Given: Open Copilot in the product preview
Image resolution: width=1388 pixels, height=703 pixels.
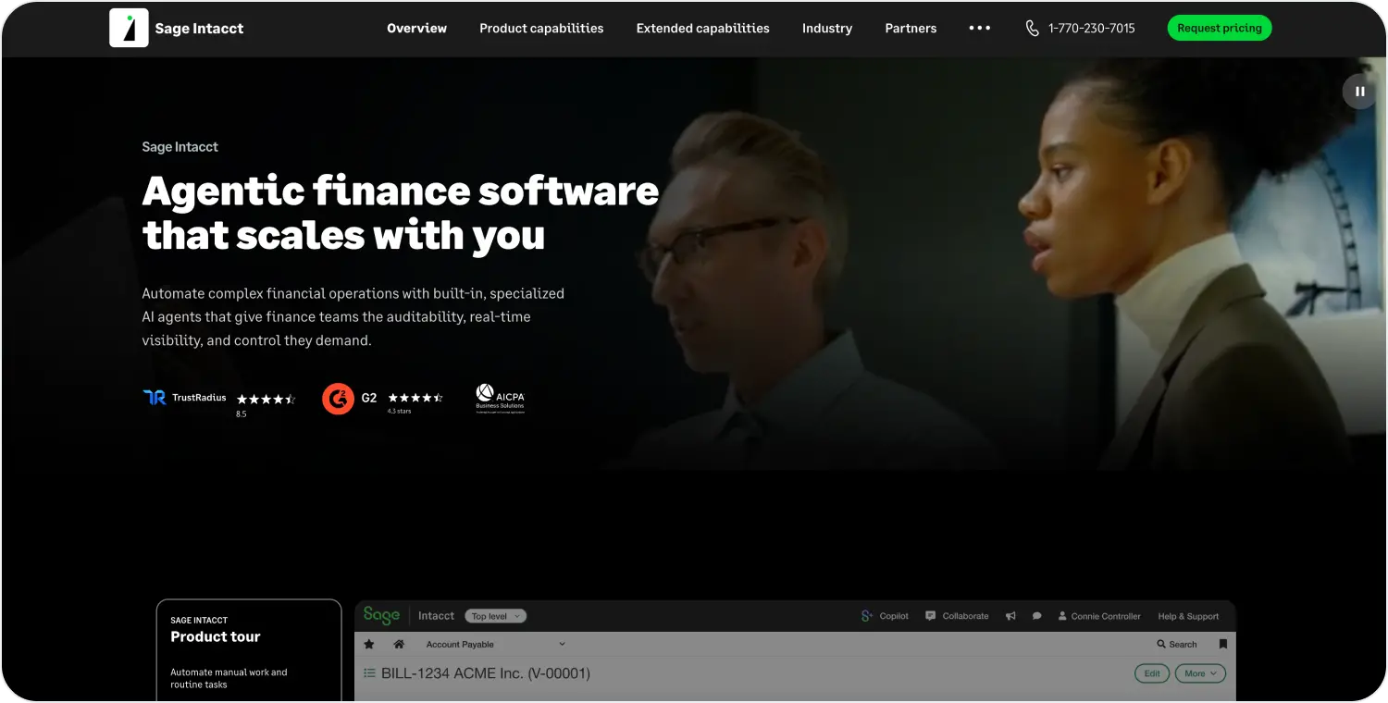Looking at the screenshot, I should click(885, 616).
